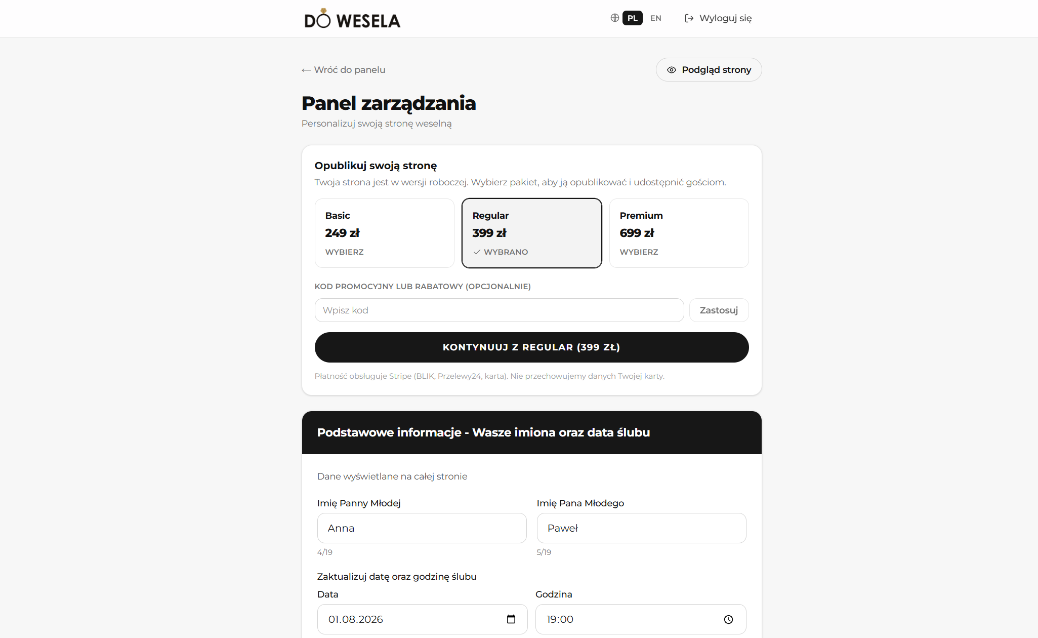Image resolution: width=1038 pixels, height=638 pixels.
Task: Click the eye icon in Podgląd strony
Action: (671, 70)
